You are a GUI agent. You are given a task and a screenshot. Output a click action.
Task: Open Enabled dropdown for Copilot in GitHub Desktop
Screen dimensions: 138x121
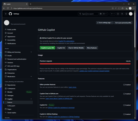click(127, 114)
